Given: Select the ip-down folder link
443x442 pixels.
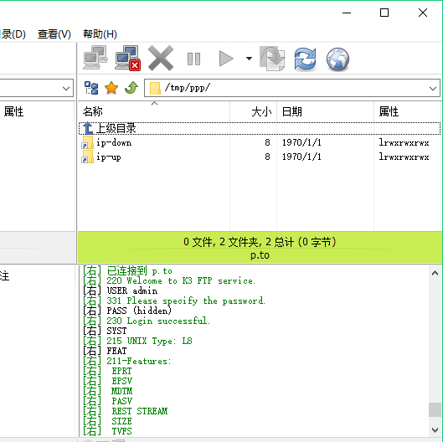Looking at the screenshot, I should pos(114,142).
